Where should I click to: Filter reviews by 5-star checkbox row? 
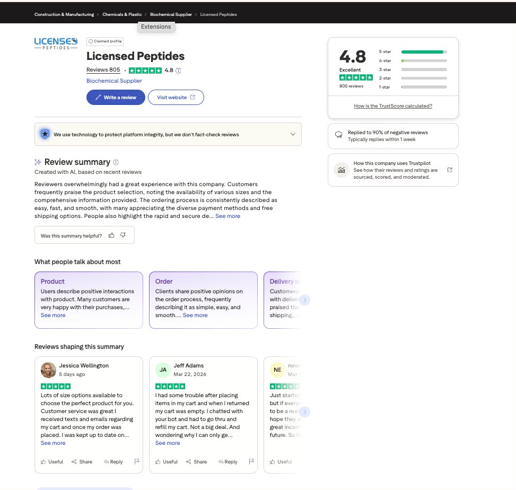click(x=413, y=51)
